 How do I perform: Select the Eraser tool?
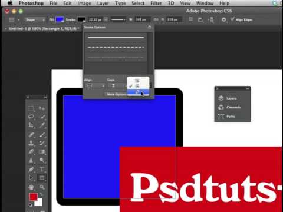click(31, 152)
